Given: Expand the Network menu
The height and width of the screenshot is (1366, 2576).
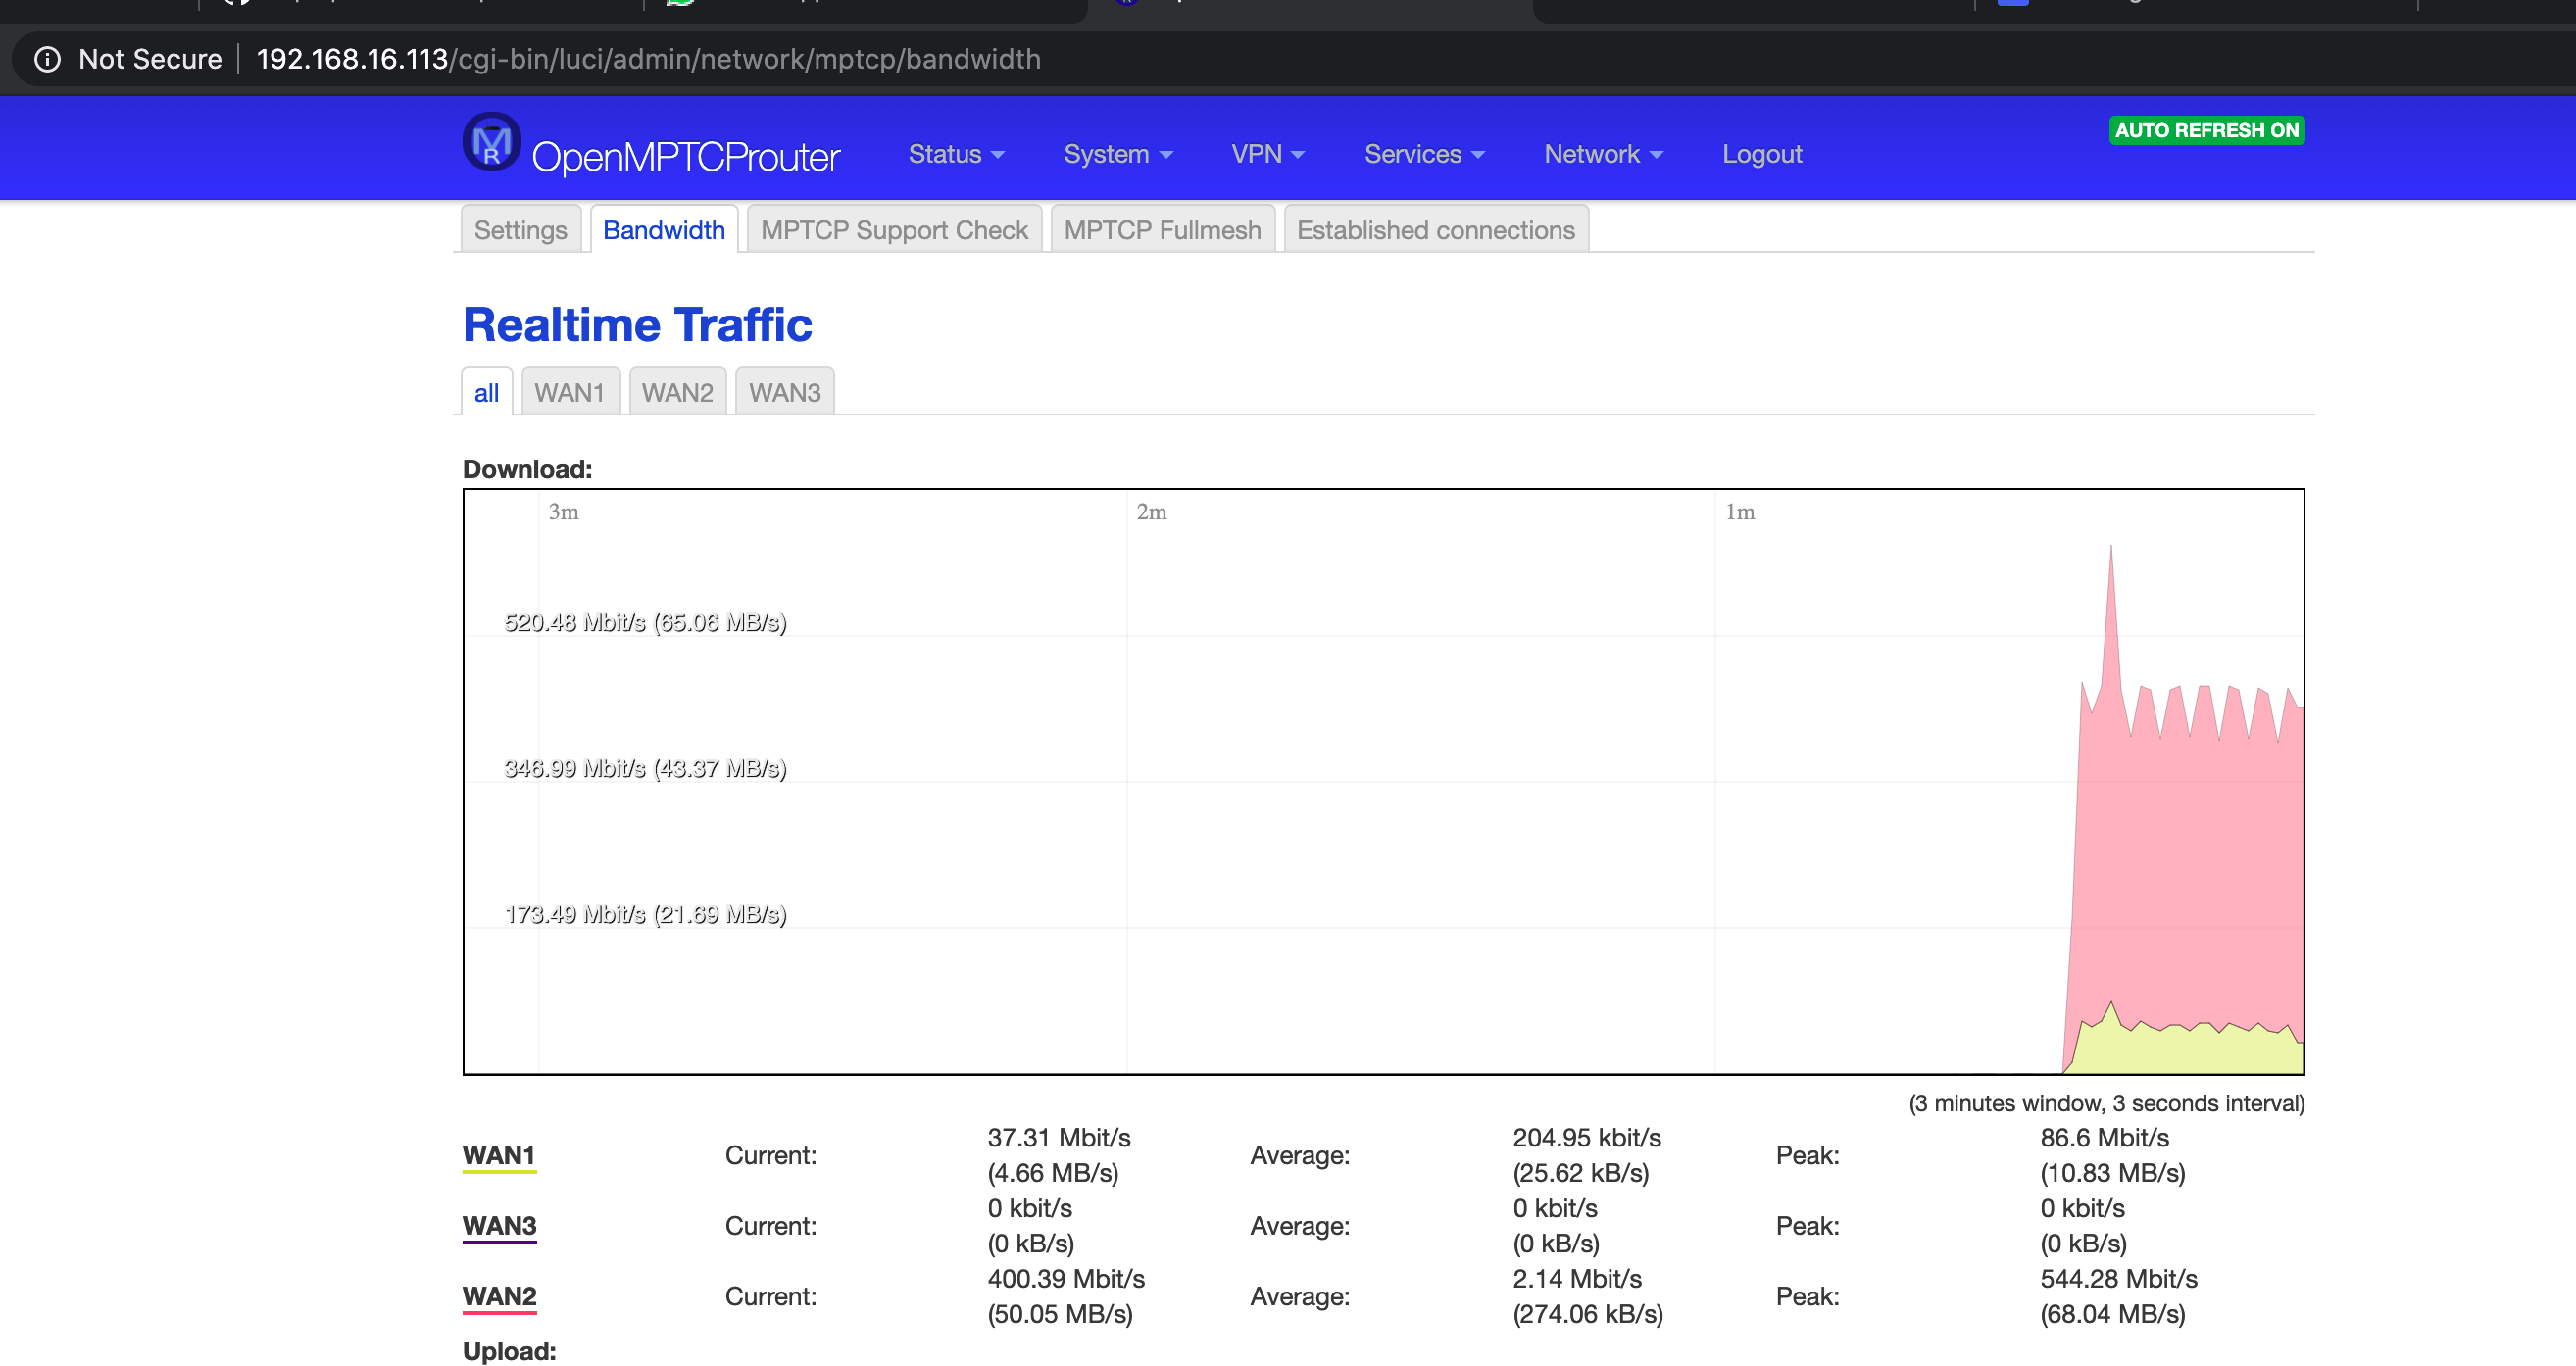Looking at the screenshot, I should [x=1601, y=154].
